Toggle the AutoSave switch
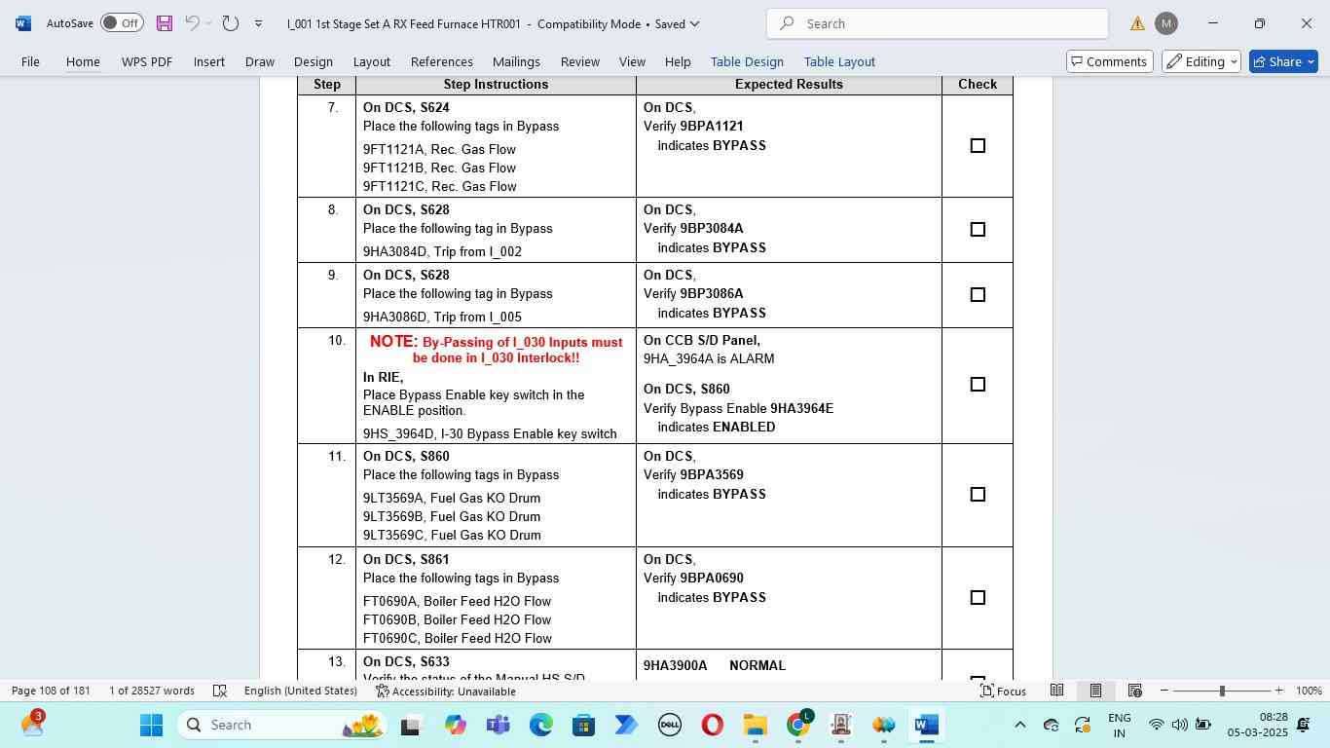 [122, 23]
